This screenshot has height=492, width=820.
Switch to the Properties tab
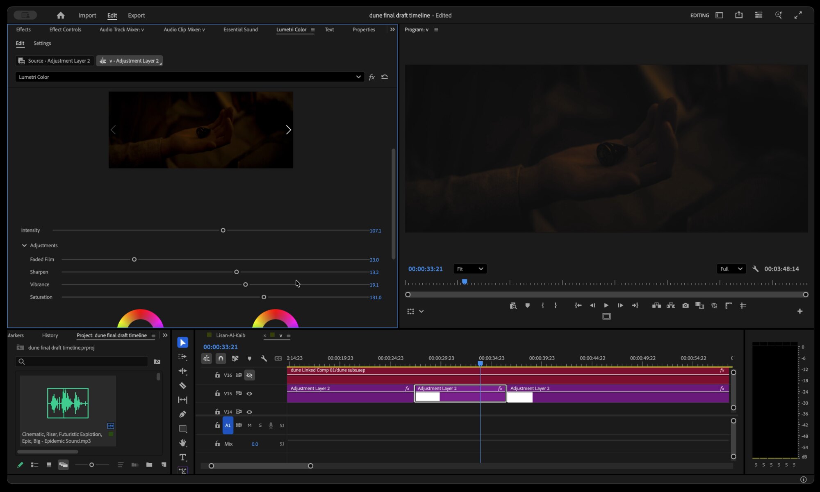(x=364, y=30)
